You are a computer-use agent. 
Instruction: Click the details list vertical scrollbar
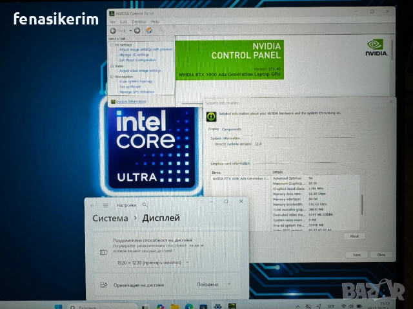361,203
